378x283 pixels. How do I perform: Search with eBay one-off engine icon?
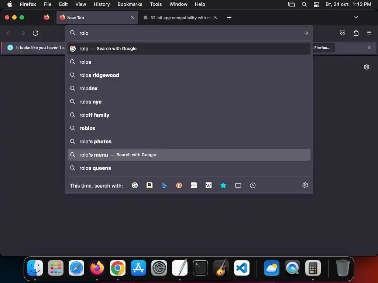pos(194,185)
